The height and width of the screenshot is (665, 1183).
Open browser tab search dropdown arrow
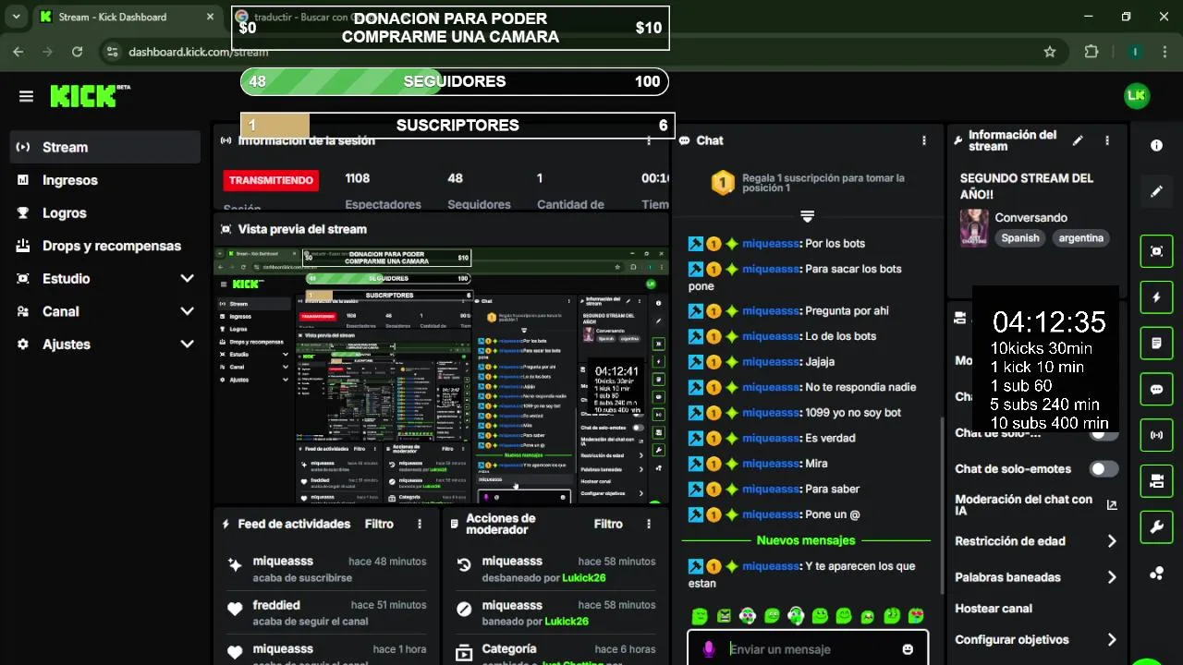click(x=16, y=17)
